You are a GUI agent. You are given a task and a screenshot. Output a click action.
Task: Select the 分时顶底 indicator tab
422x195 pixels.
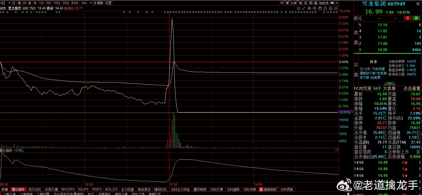tap(287, 189)
